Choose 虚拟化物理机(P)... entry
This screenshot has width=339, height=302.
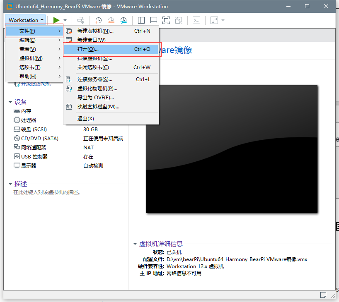[111, 89]
